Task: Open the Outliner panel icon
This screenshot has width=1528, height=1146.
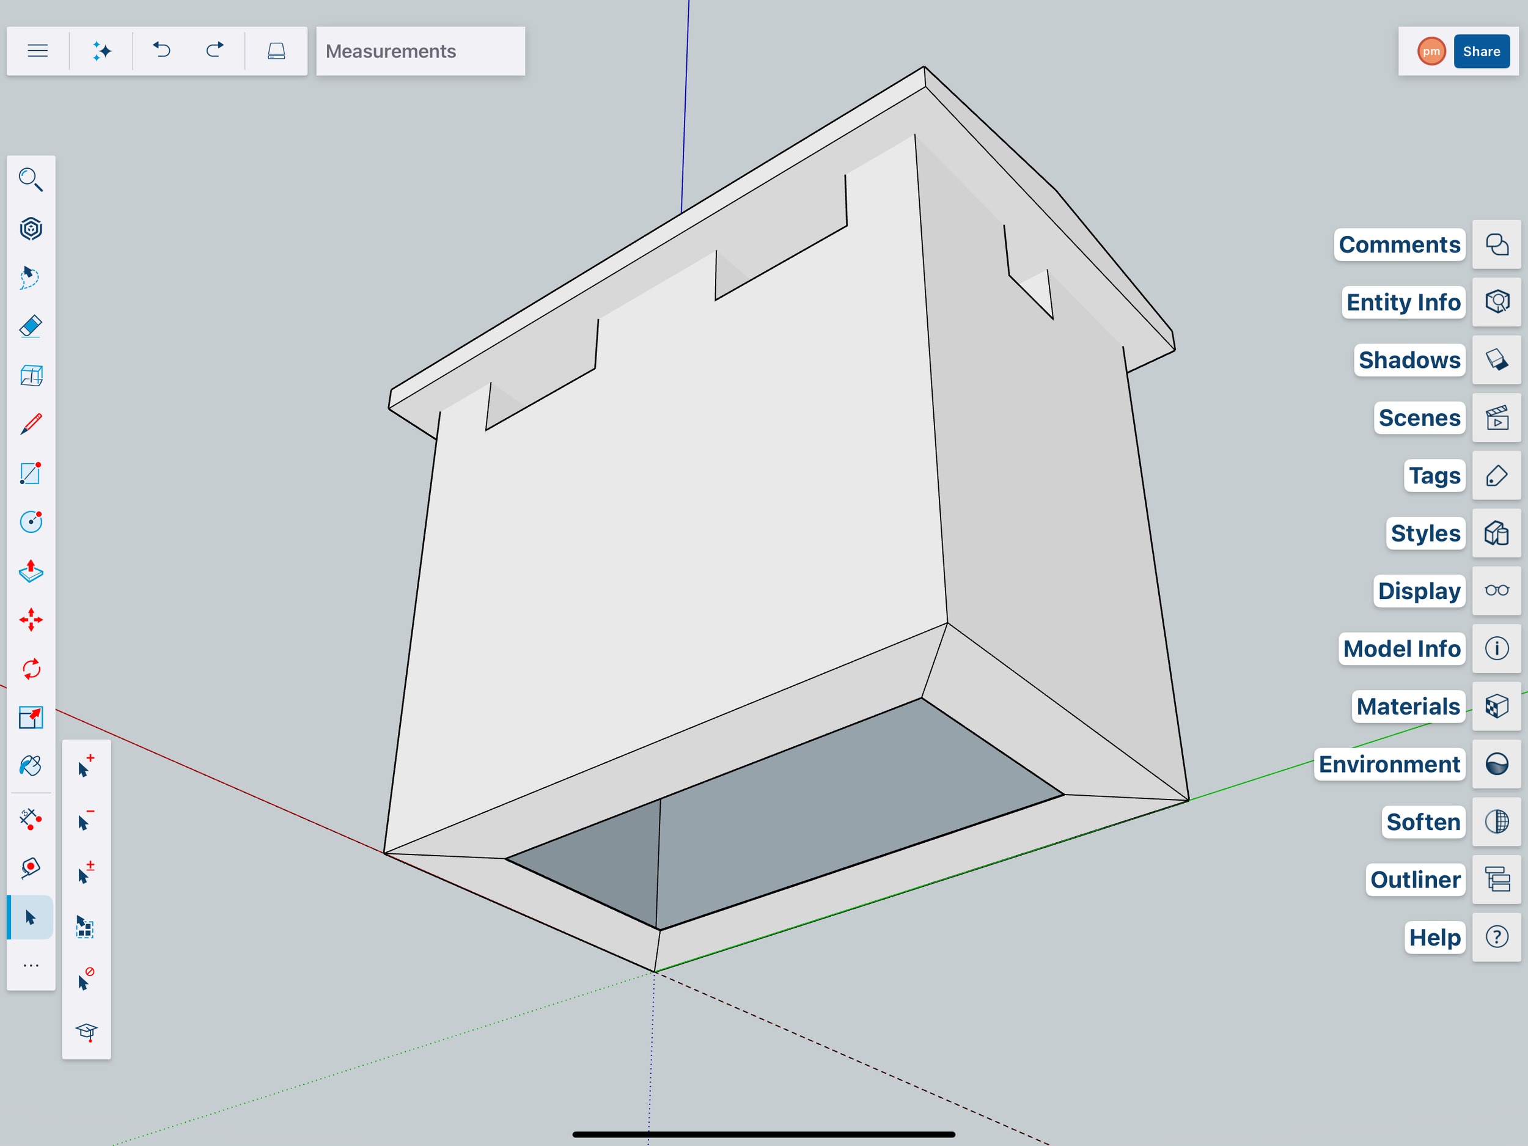Action: [x=1497, y=880]
